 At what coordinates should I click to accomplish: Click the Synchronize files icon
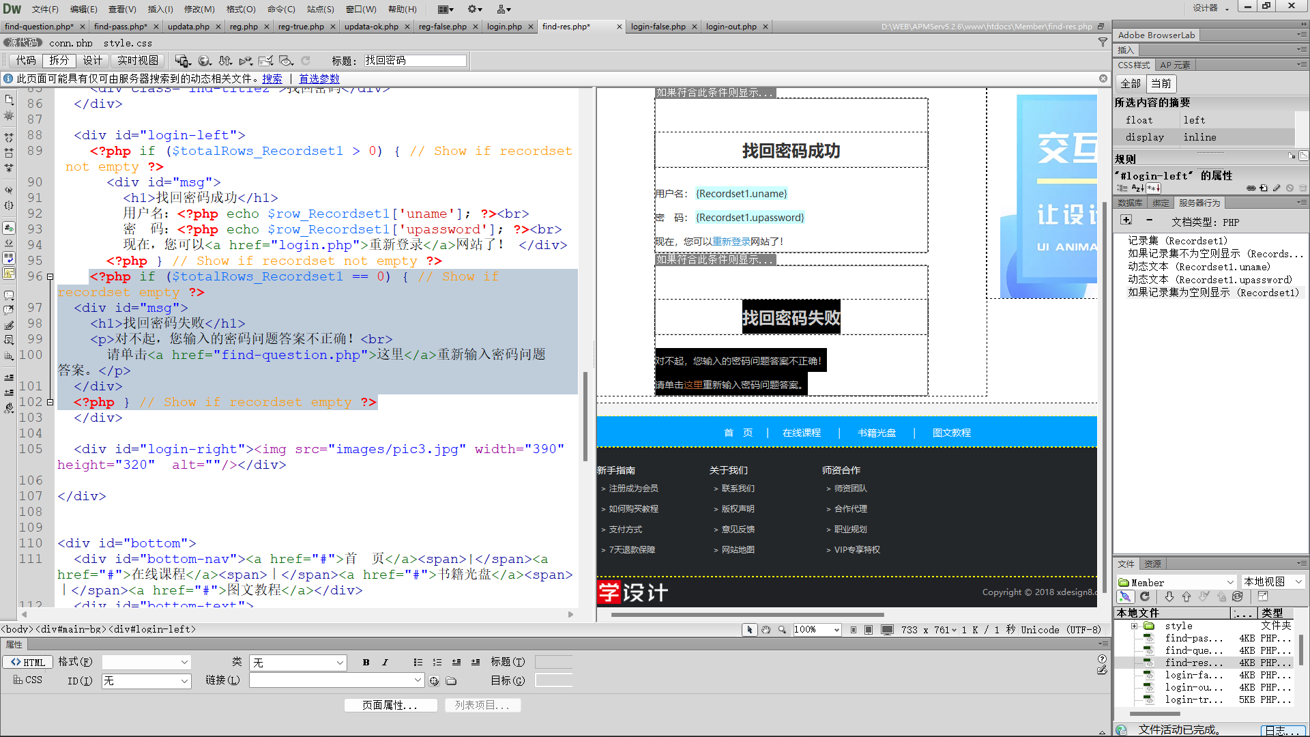point(1238,596)
